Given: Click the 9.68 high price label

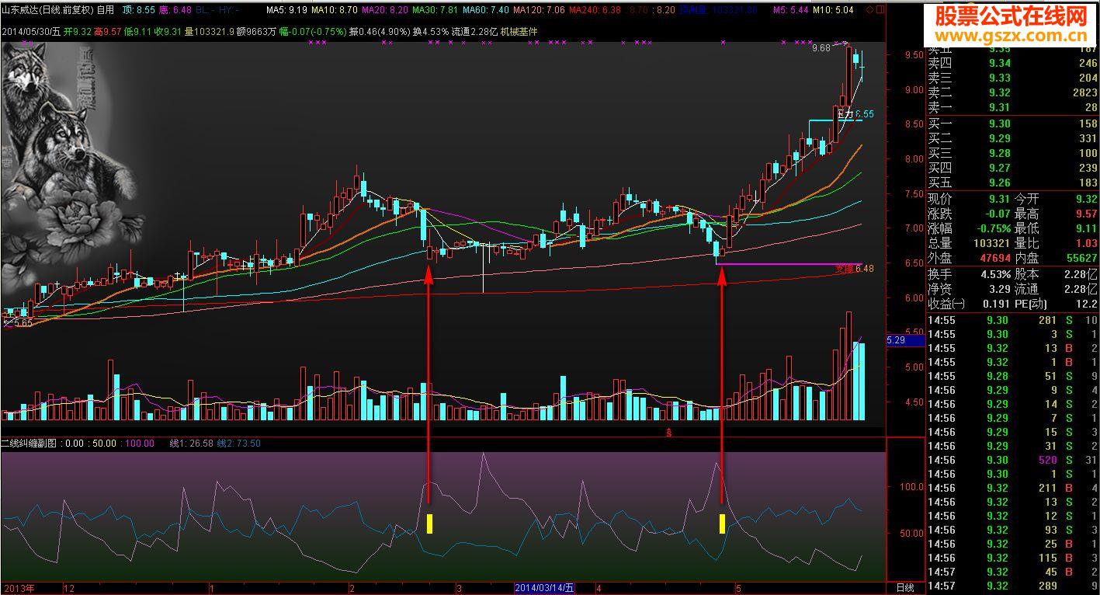Looking at the screenshot, I should pos(821,49).
